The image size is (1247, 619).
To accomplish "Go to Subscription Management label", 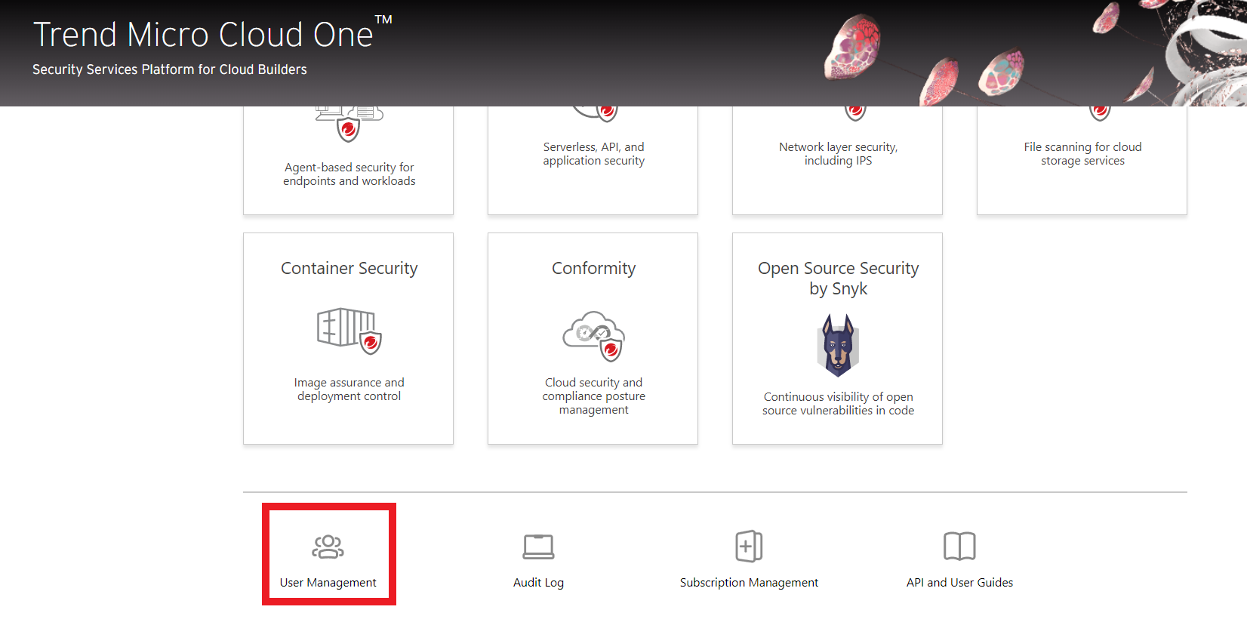I will (749, 583).
